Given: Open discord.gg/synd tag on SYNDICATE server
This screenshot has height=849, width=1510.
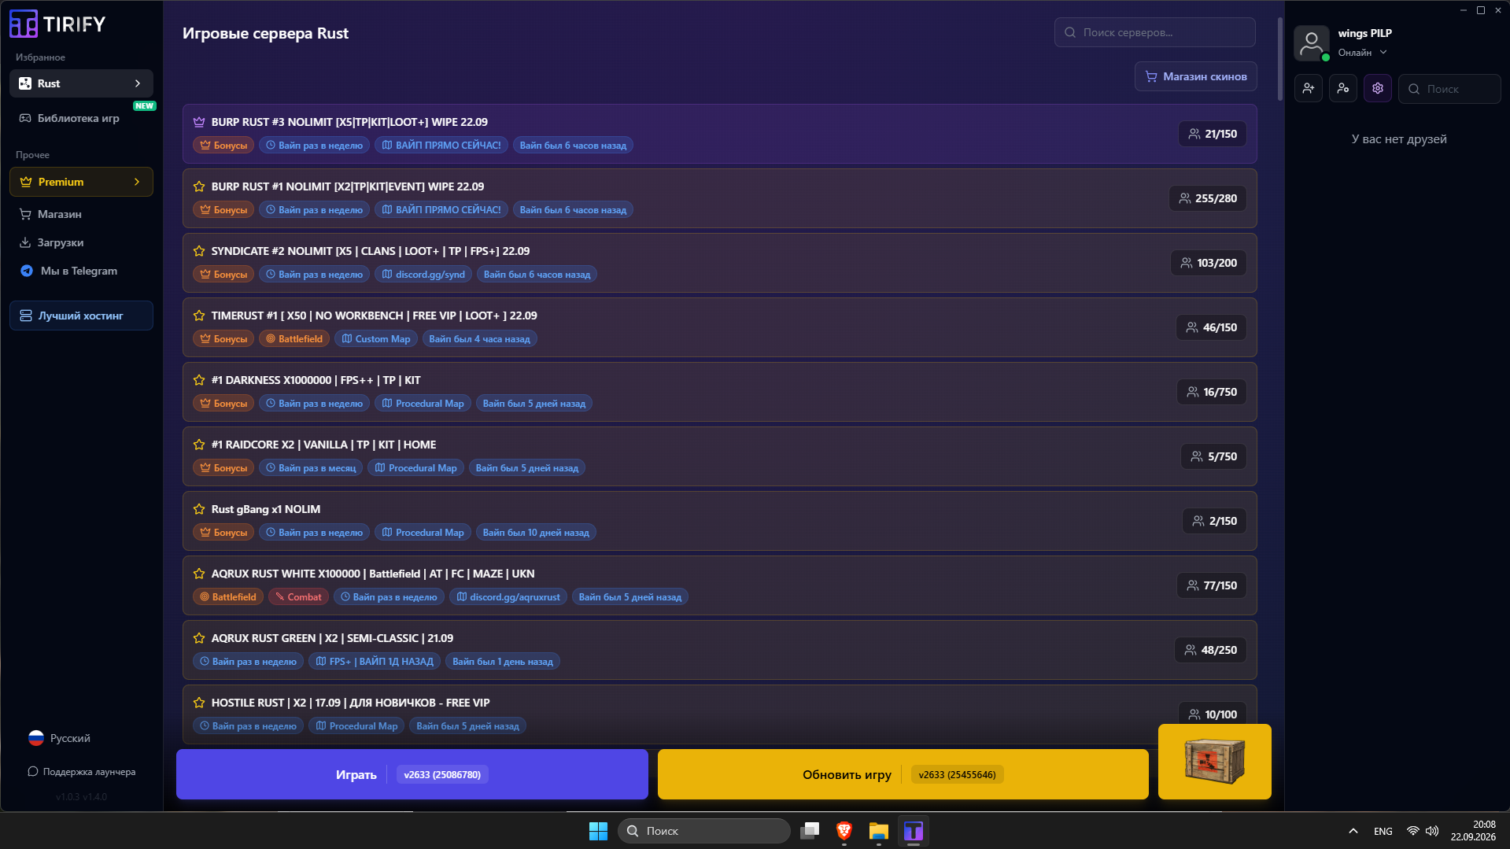Looking at the screenshot, I should pyautogui.click(x=423, y=275).
